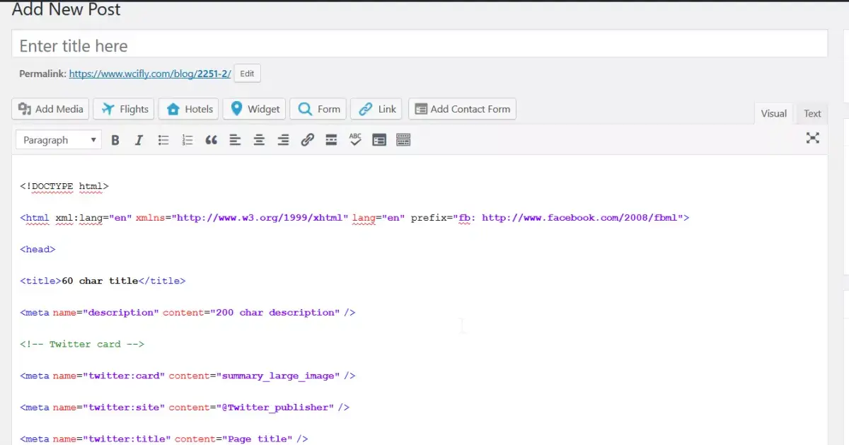
Task: Toggle the keyboard-style toolbar icon
Action: point(403,140)
